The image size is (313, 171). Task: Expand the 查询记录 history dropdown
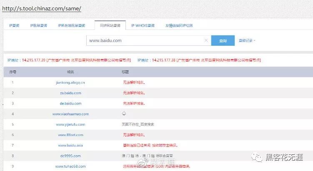247,40
